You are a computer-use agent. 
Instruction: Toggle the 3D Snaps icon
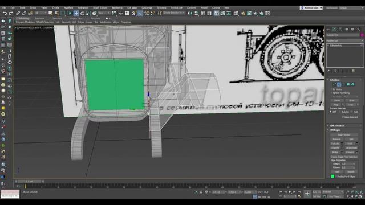click(x=134, y=13)
